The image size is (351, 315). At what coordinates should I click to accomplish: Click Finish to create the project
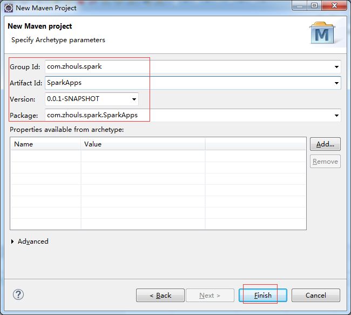coord(263,296)
